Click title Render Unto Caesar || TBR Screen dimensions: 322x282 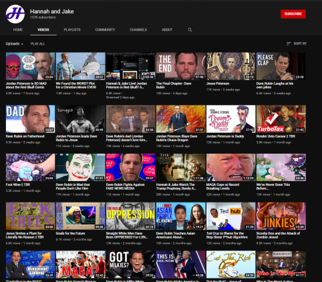pyautogui.click(x=276, y=136)
